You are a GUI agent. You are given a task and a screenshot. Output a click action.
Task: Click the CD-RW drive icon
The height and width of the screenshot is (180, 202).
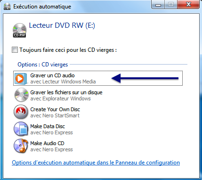coord(19,30)
